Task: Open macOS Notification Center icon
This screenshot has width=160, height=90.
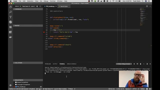Action: coord(149,1)
